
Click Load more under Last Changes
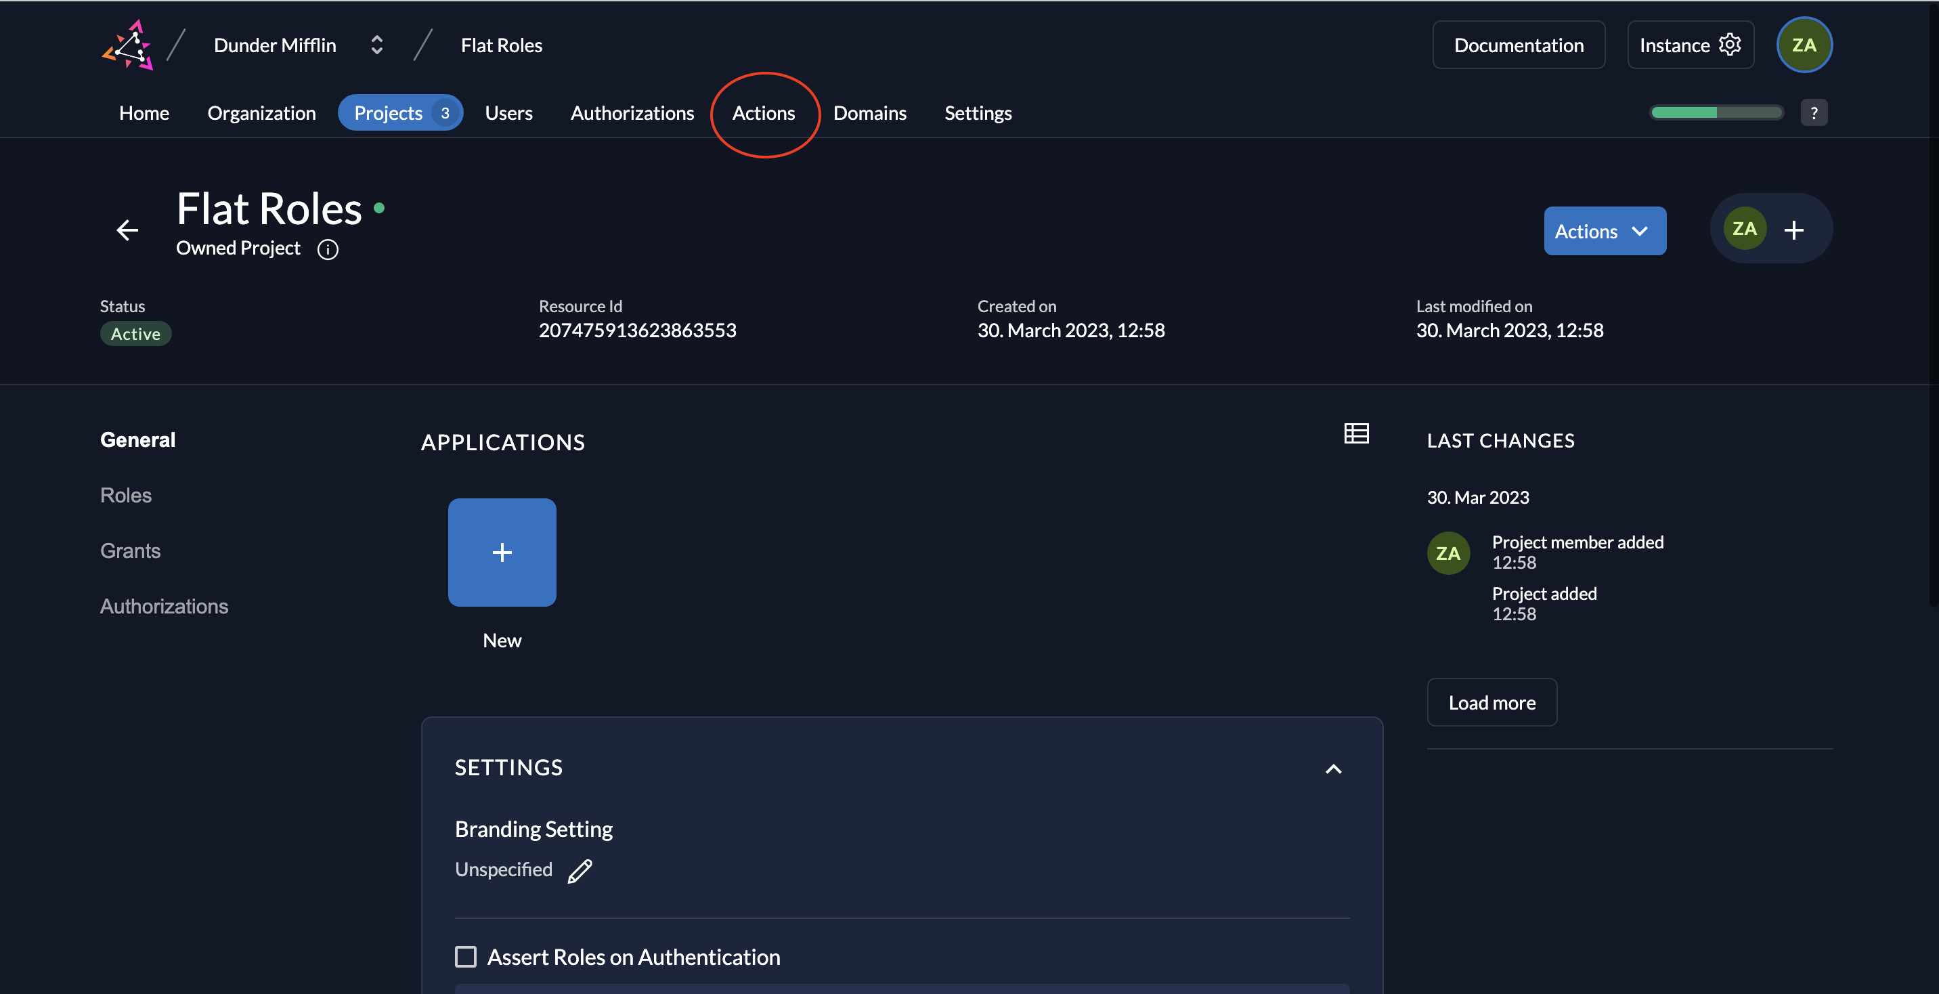coord(1491,701)
